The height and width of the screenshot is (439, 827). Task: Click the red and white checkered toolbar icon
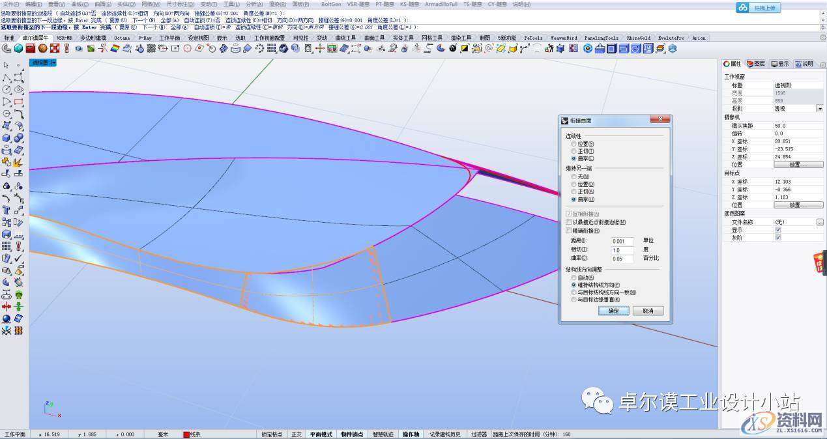point(55,48)
